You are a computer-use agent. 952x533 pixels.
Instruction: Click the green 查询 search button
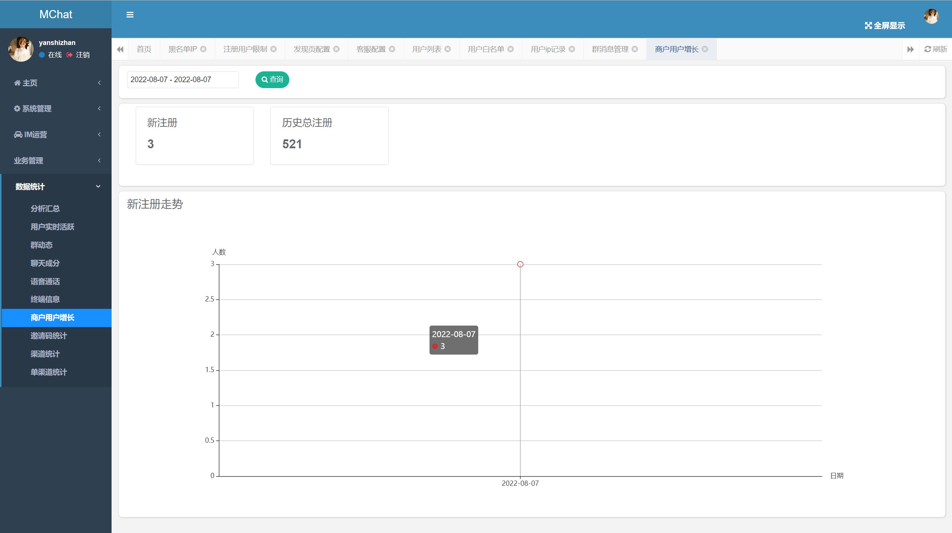pos(272,80)
